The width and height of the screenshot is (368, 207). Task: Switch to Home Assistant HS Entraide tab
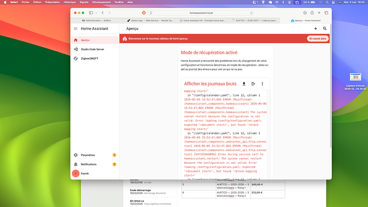coord(202,21)
